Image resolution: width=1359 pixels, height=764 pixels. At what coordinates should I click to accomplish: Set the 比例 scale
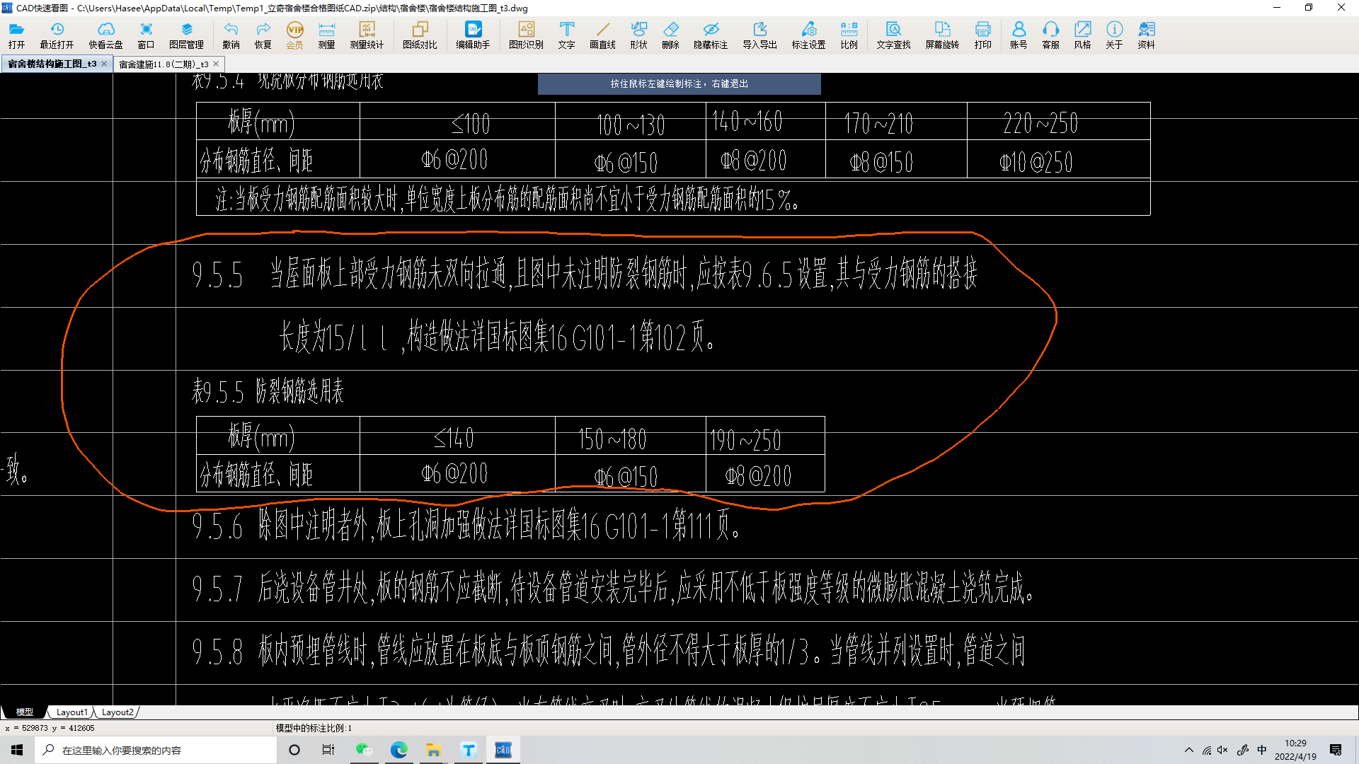click(x=849, y=35)
